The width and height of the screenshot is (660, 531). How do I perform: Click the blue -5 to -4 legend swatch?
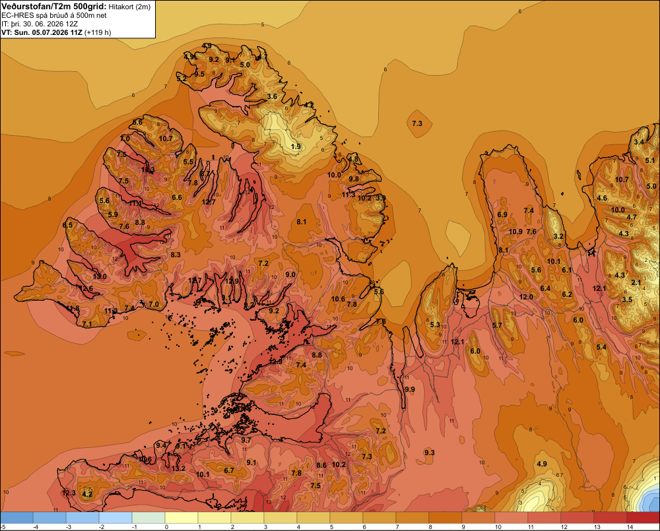pyautogui.click(x=16, y=518)
